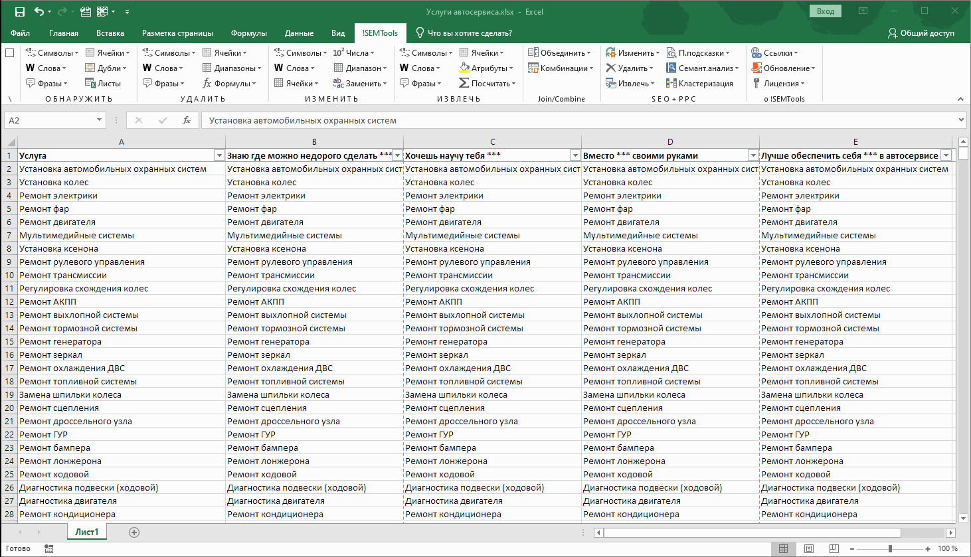Click the zoom slider in status bar
The height and width of the screenshot is (557, 971).
890,549
